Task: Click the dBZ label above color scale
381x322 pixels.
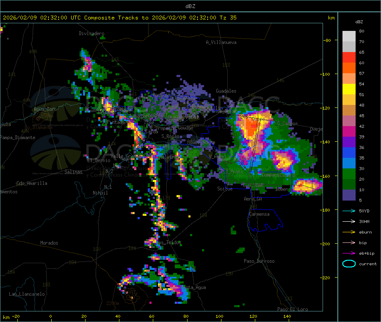Action: pyautogui.click(x=359, y=22)
